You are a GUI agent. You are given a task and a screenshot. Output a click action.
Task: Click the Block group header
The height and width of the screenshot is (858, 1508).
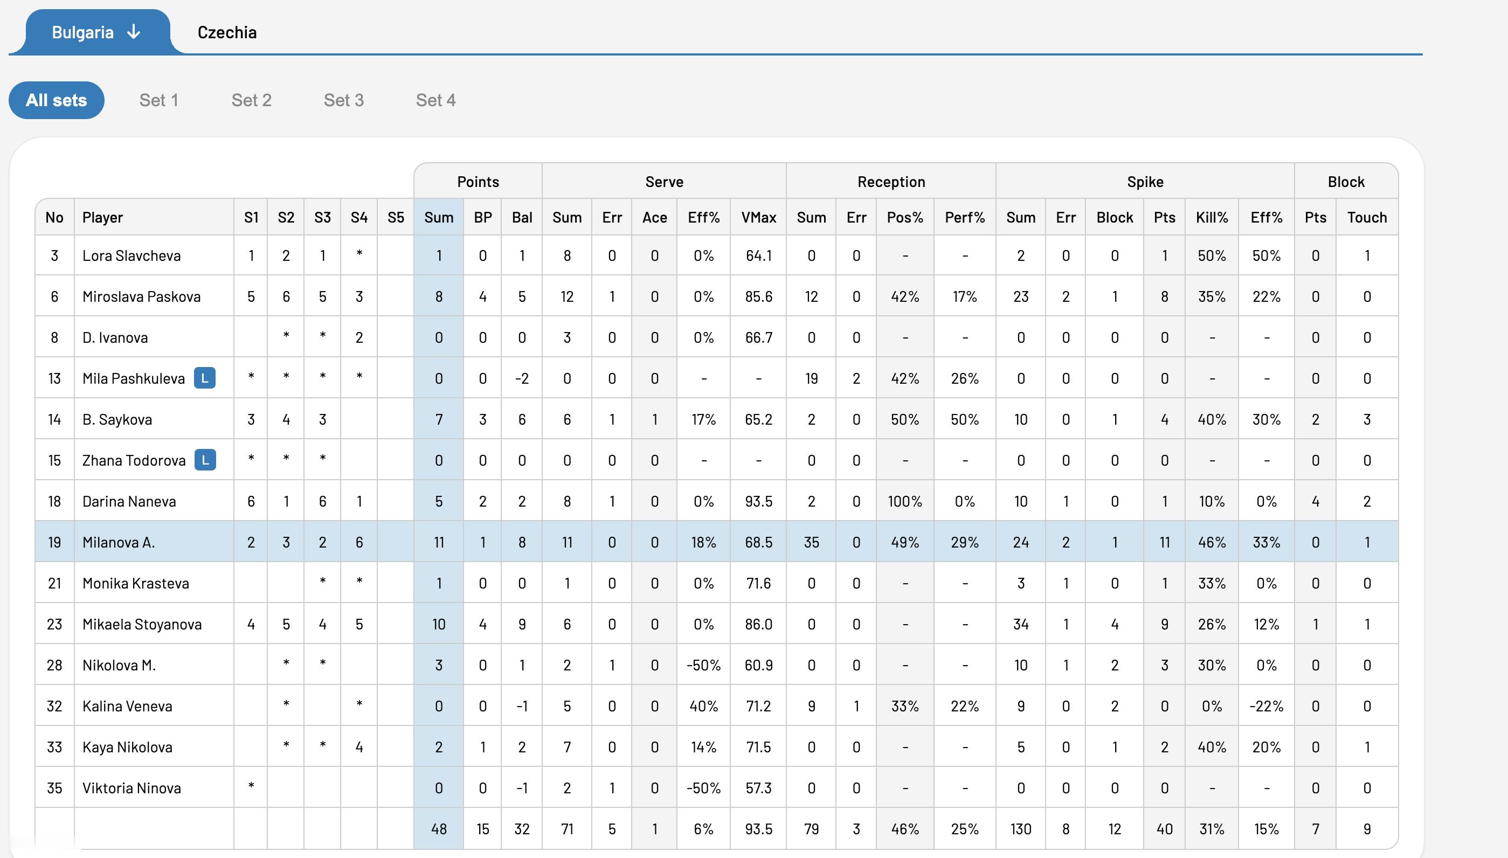click(1346, 182)
